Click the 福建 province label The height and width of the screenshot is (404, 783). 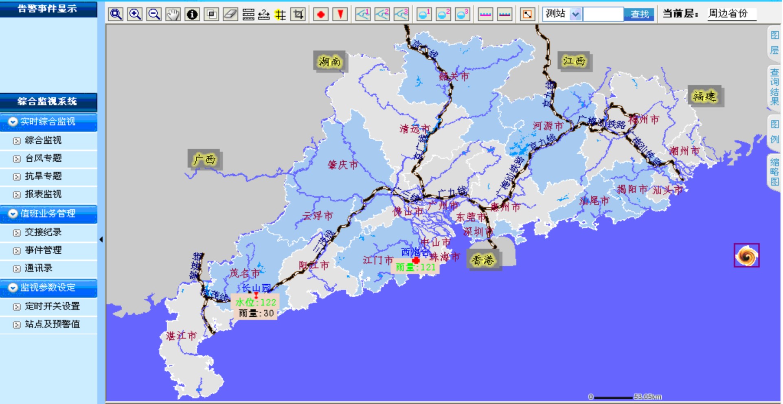(x=704, y=96)
